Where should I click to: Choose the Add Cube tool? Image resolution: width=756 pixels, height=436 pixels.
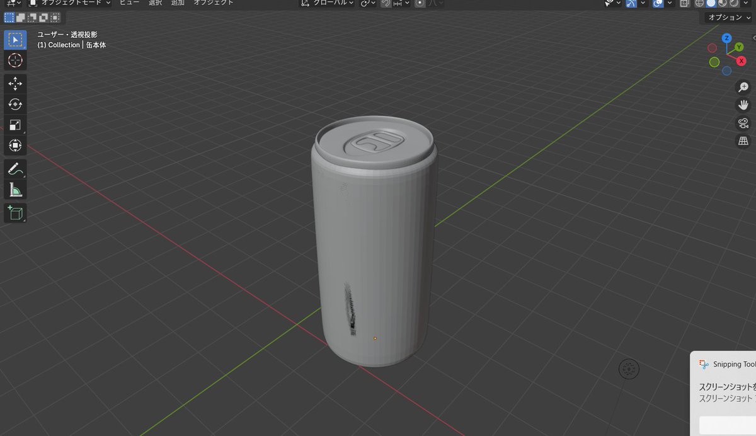click(14, 213)
